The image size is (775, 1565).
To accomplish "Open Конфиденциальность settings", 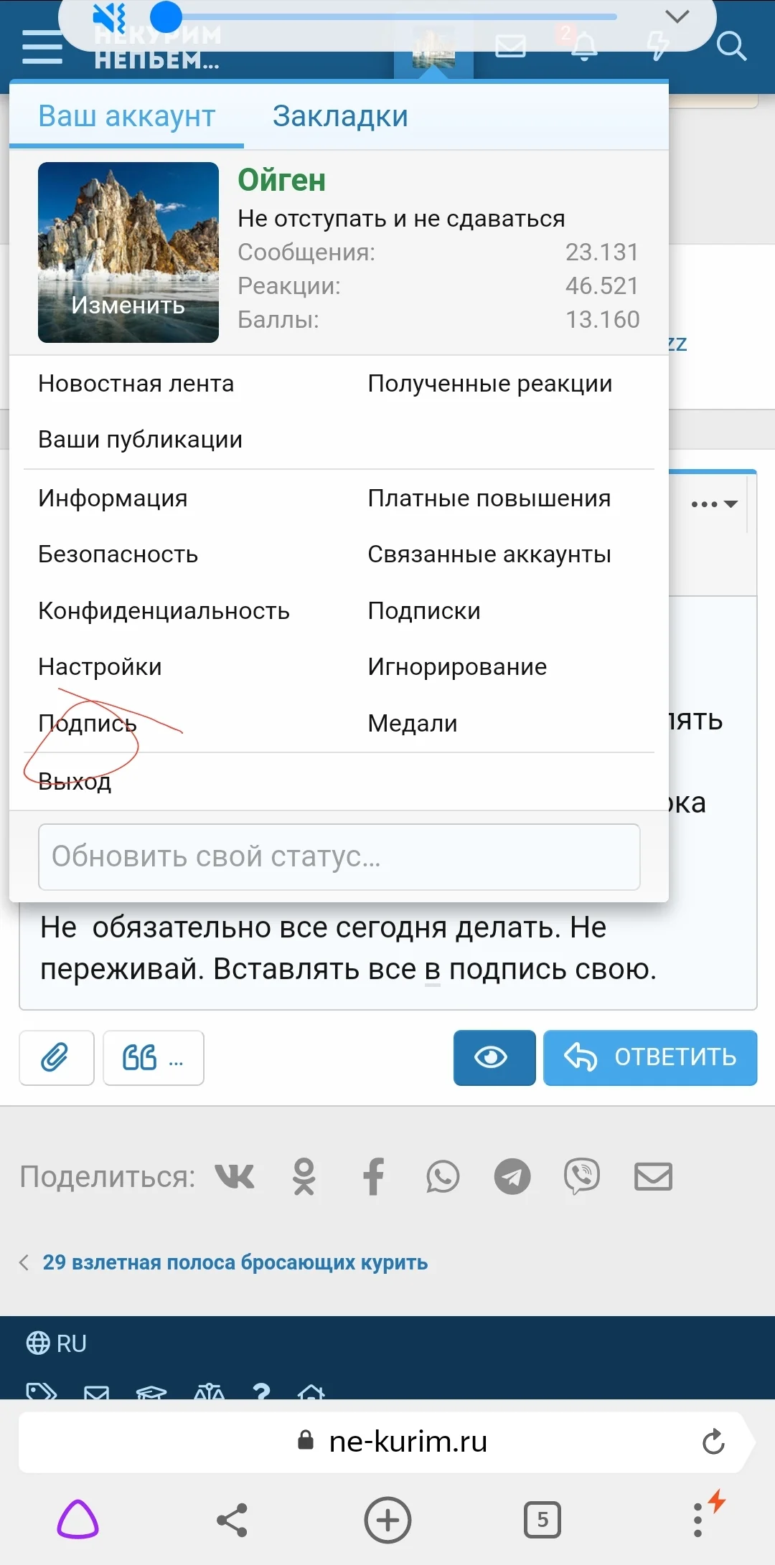I will coord(164,611).
